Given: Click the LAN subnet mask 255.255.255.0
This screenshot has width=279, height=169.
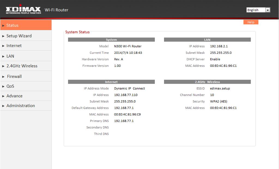Looking at the screenshot, I should [221, 53].
